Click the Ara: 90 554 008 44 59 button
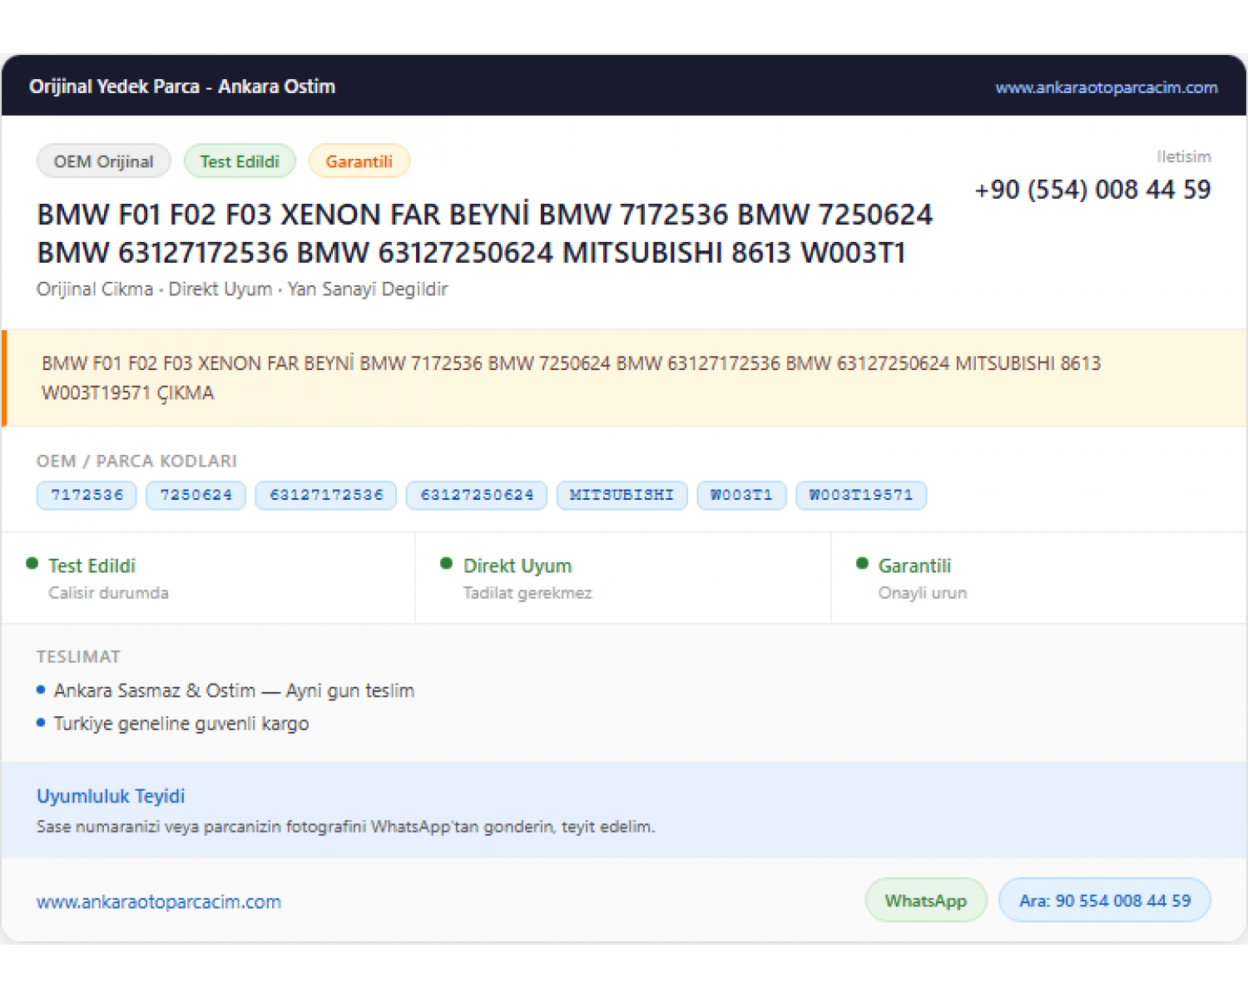This screenshot has height=998, width=1248. tap(1105, 901)
